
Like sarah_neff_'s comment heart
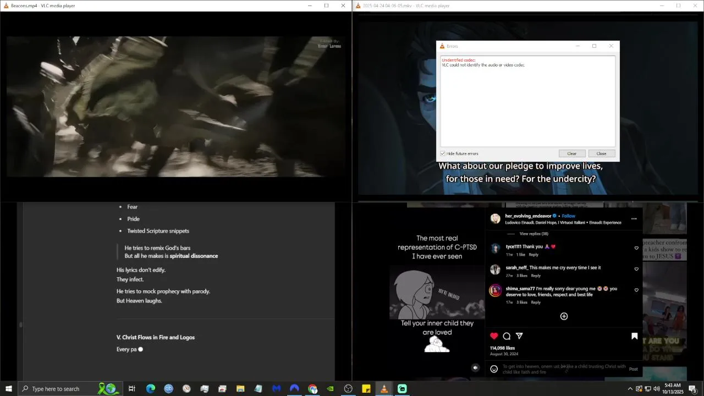(636, 269)
